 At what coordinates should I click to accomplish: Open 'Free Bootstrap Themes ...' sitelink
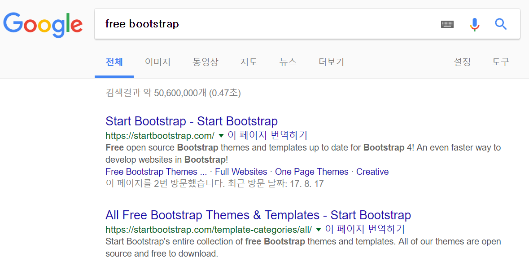tap(156, 172)
